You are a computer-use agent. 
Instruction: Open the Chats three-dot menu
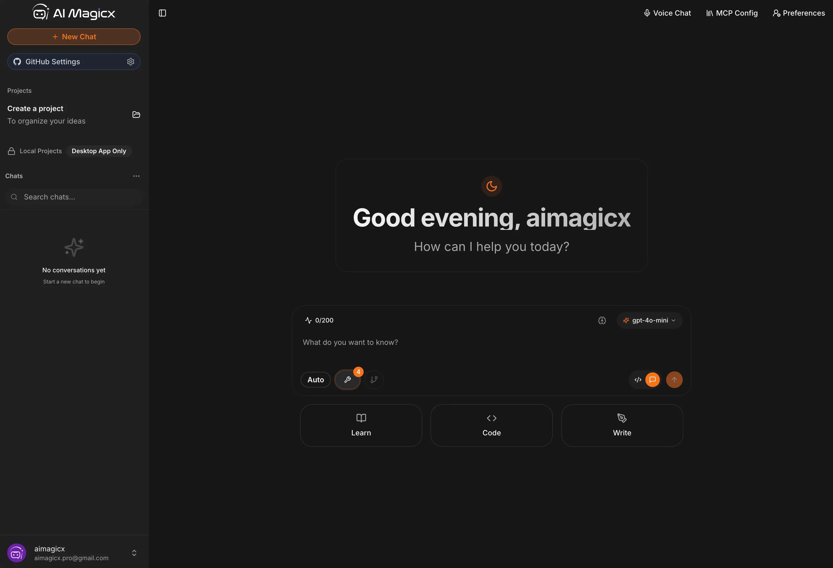coord(136,176)
